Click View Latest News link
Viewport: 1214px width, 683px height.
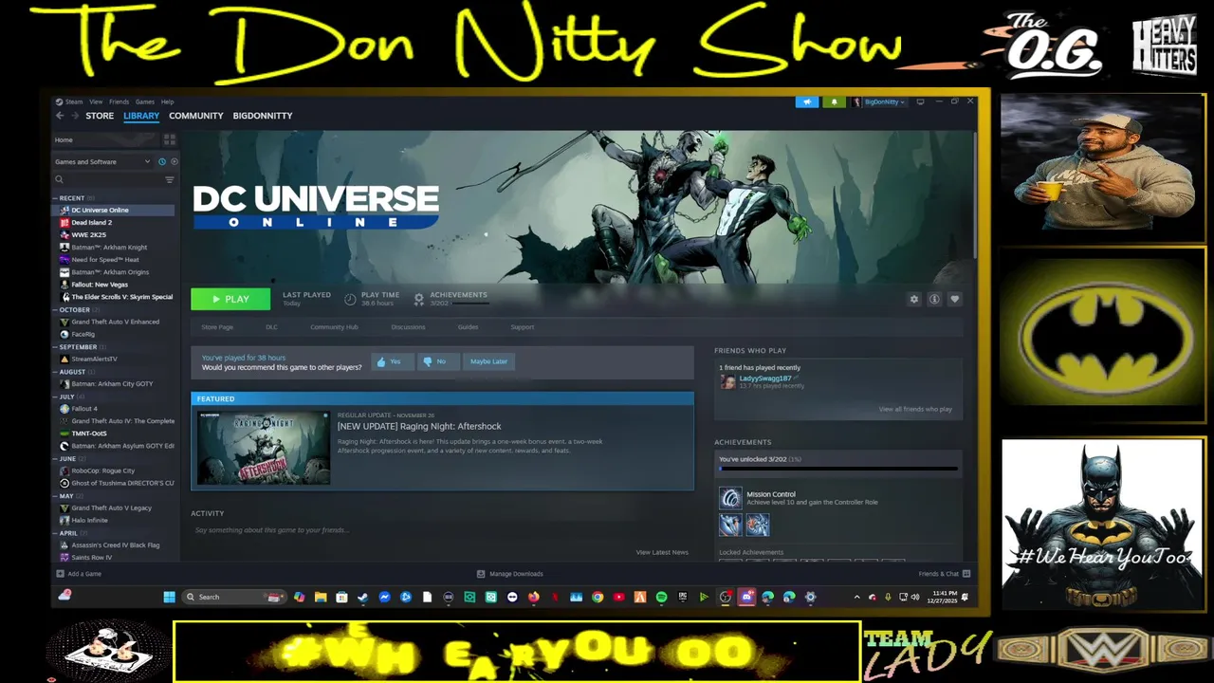click(x=662, y=552)
